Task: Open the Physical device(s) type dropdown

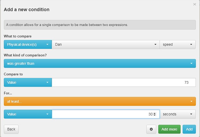Action: coord(28,45)
